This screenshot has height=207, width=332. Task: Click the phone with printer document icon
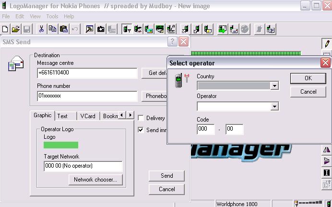click(234, 29)
